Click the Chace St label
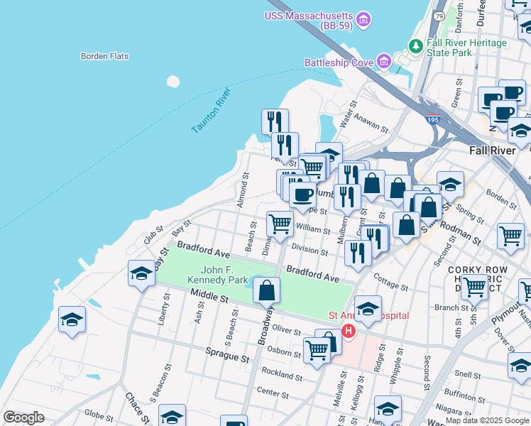 (x=137, y=408)
